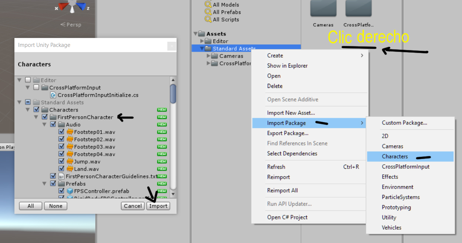Screen dimensions: 462x243
Task: Click the CrossPlatf... folder thumbnail
Action: pyautogui.click(x=359, y=8)
